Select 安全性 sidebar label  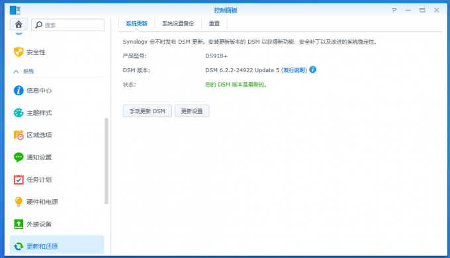pos(36,52)
